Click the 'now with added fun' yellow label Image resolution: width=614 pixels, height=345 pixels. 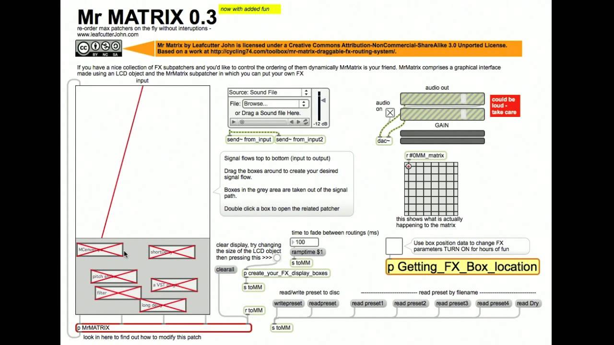point(249,9)
